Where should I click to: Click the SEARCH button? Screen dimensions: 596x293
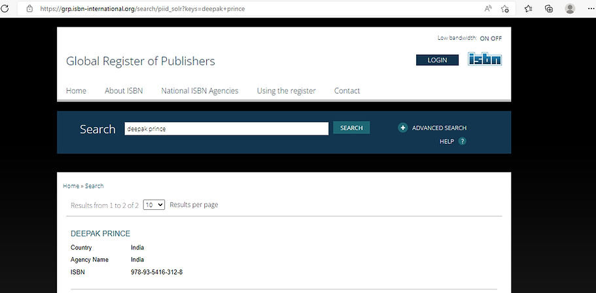point(351,128)
